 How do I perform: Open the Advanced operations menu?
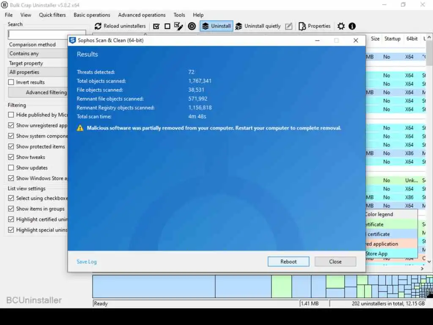pyautogui.click(x=142, y=15)
